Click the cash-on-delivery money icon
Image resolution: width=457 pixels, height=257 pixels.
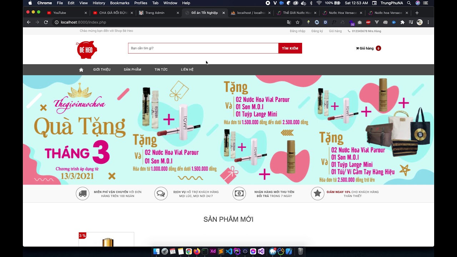click(x=239, y=193)
